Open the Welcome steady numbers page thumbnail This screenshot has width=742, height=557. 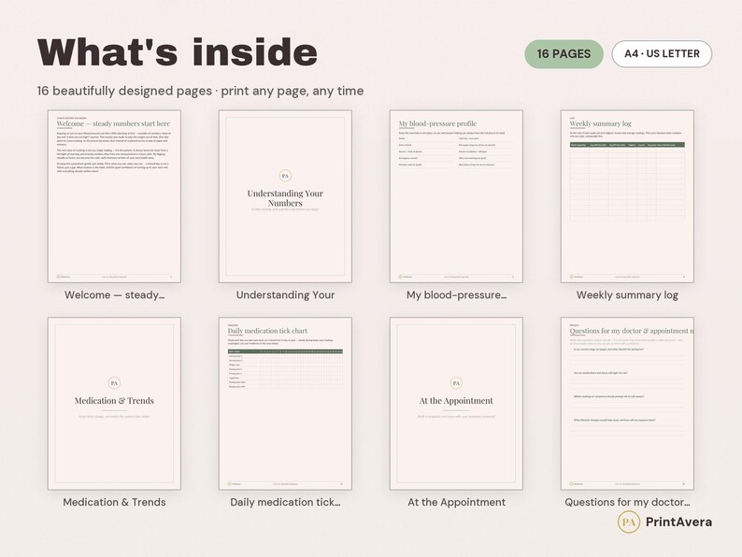(x=114, y=196)
